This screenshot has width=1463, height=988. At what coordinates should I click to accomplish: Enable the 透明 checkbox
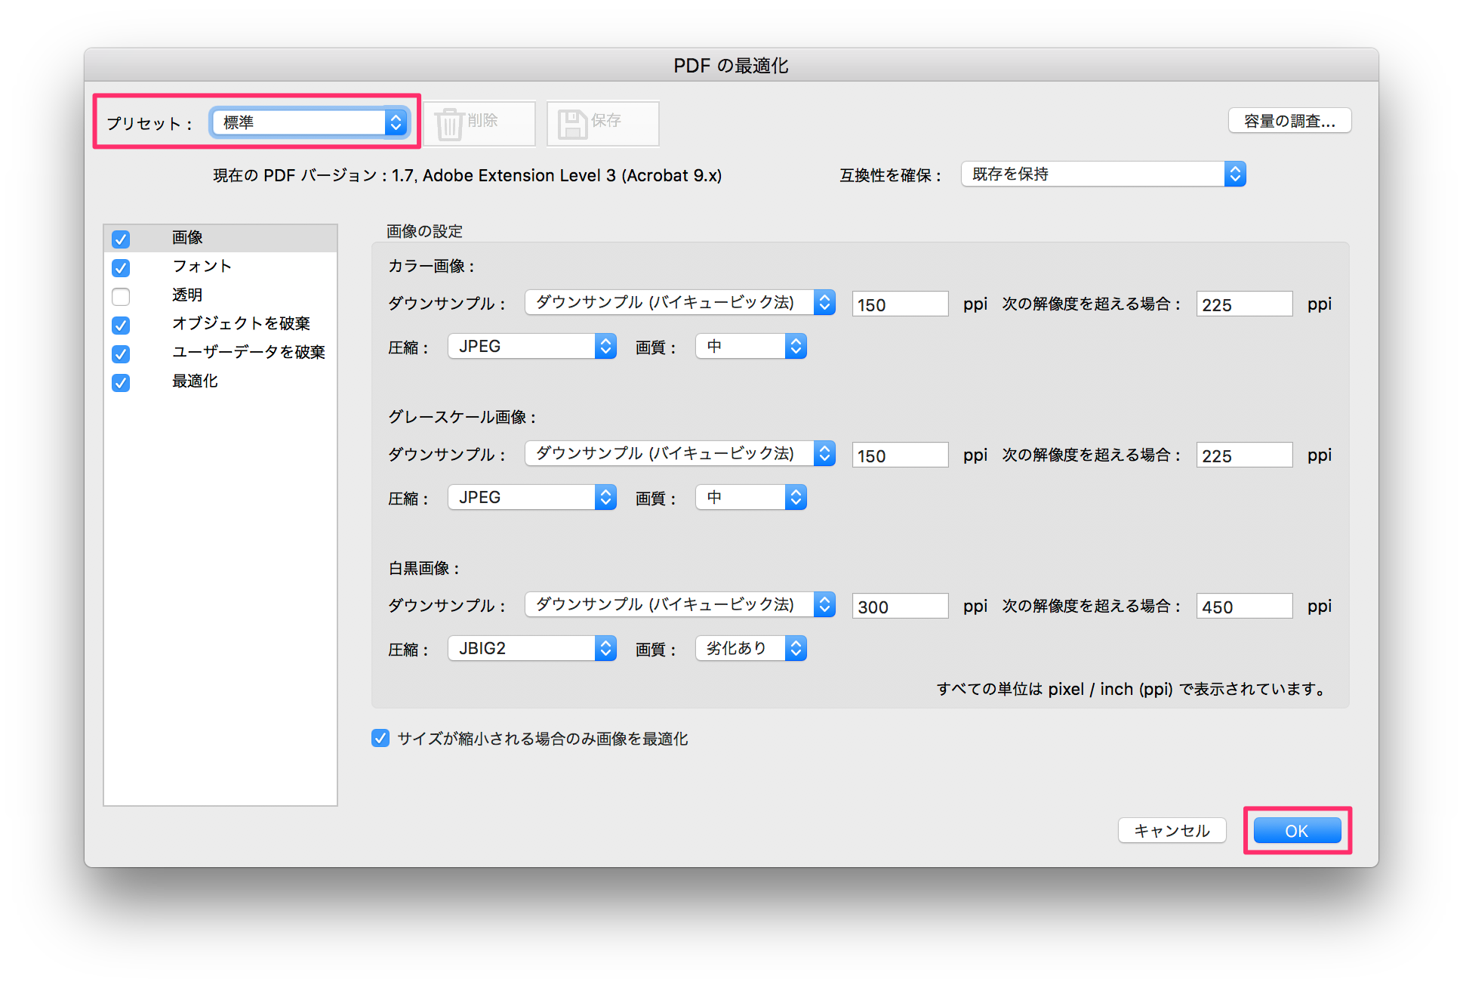(x=121, y=296)
